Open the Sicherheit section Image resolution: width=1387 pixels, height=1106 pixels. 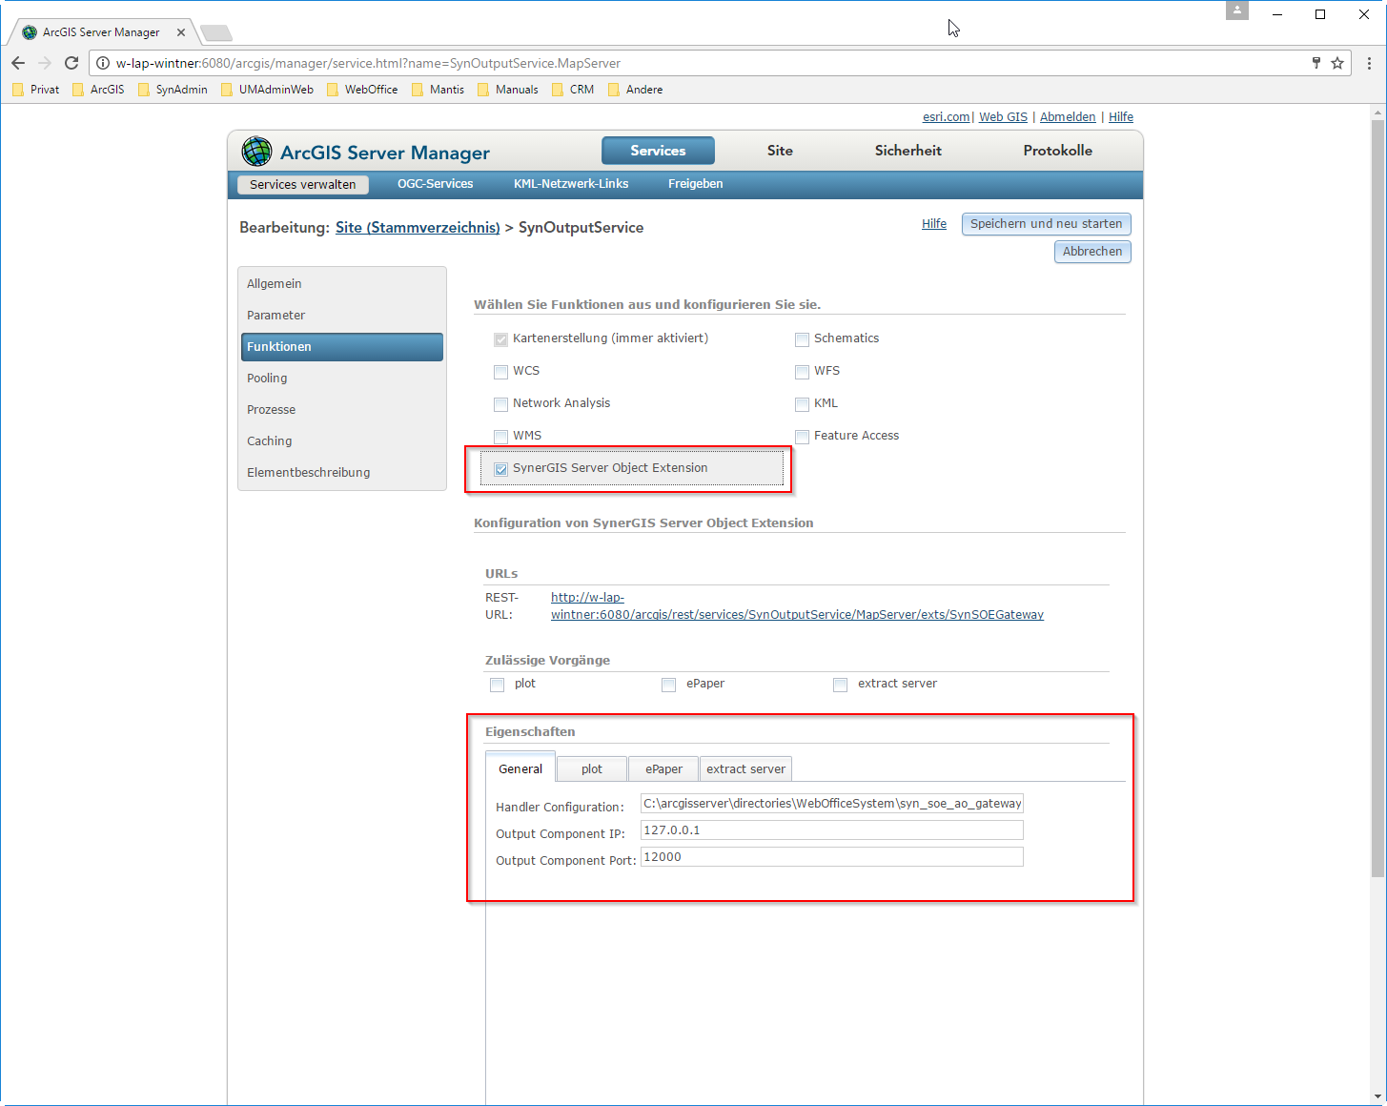[x=908, y=151]
